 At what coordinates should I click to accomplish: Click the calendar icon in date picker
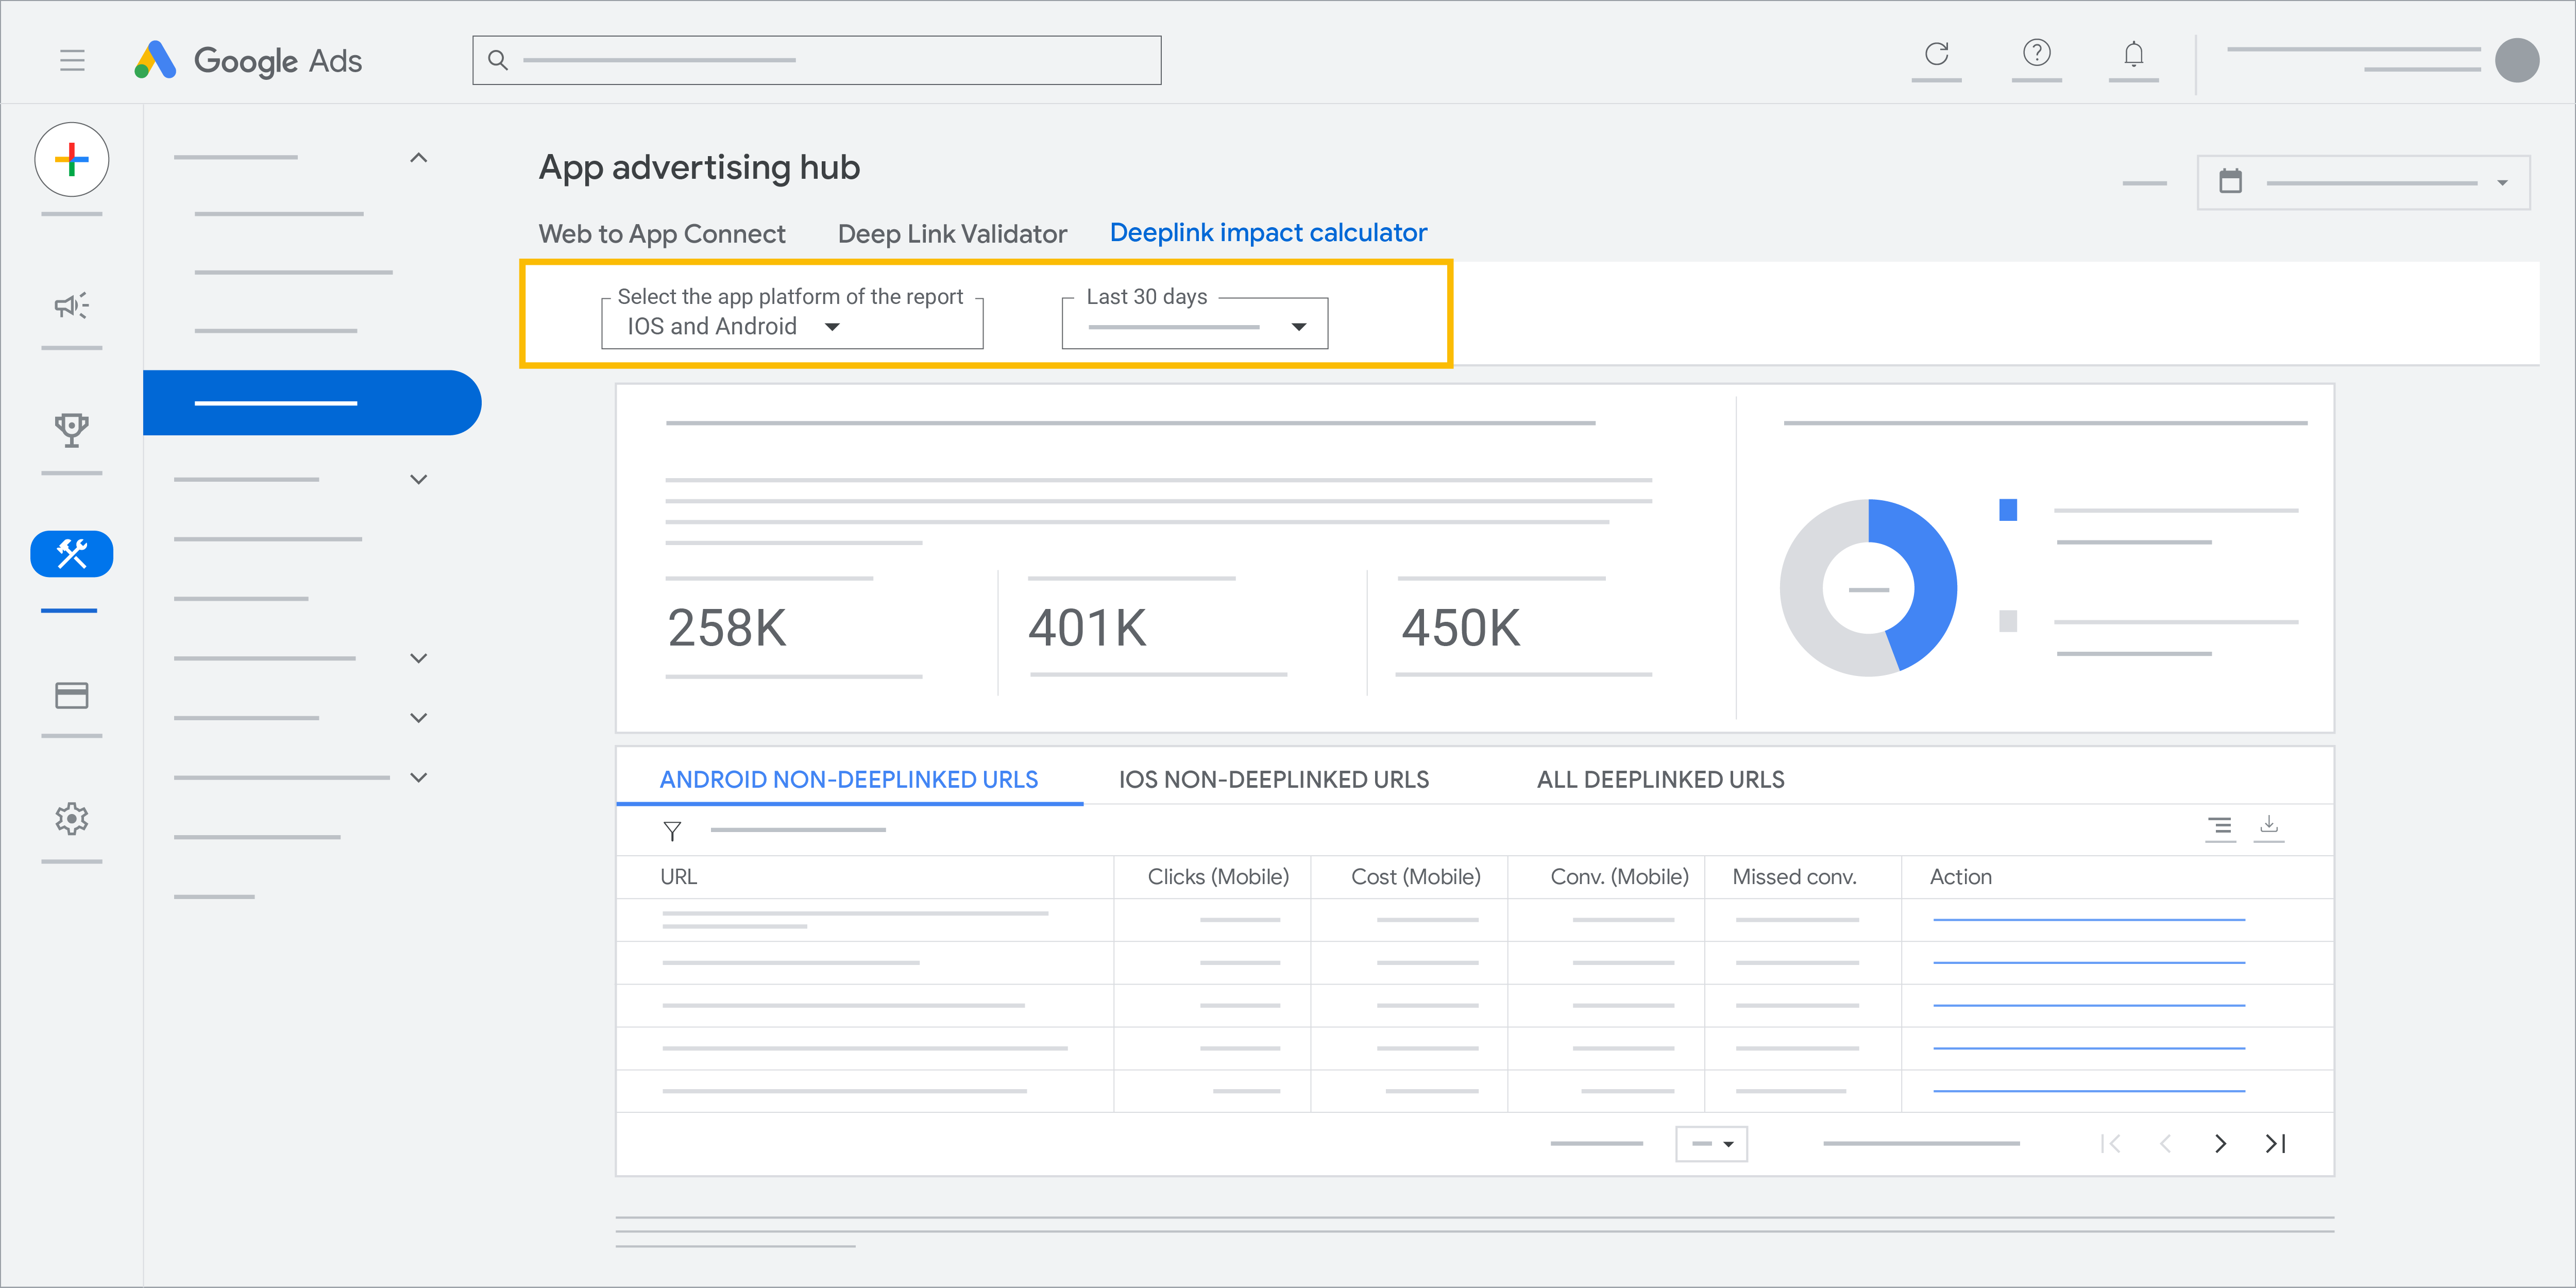2230,181
